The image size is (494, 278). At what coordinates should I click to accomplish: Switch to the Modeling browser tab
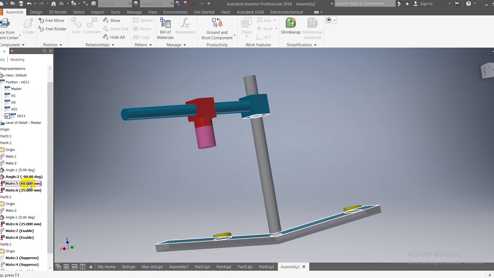coord(17,59)
